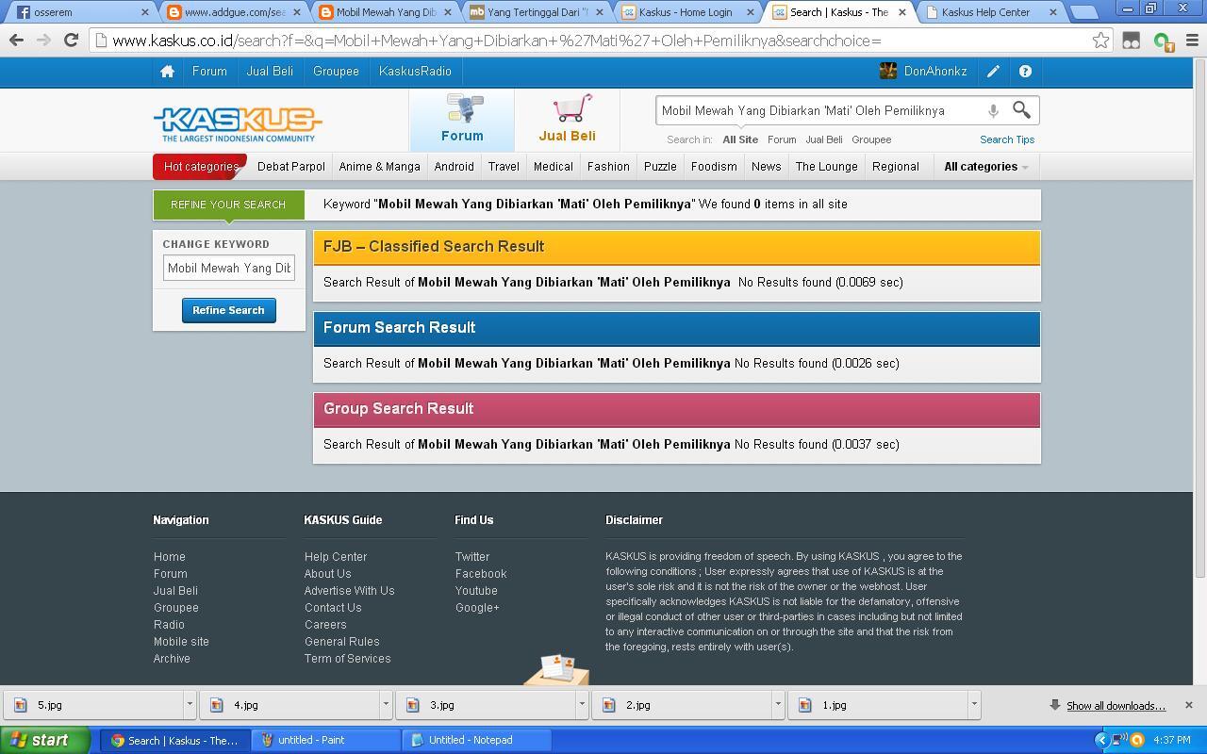The image size is (1207, 754).
Task: Bookmark page with star icon
Action: 1100,41
